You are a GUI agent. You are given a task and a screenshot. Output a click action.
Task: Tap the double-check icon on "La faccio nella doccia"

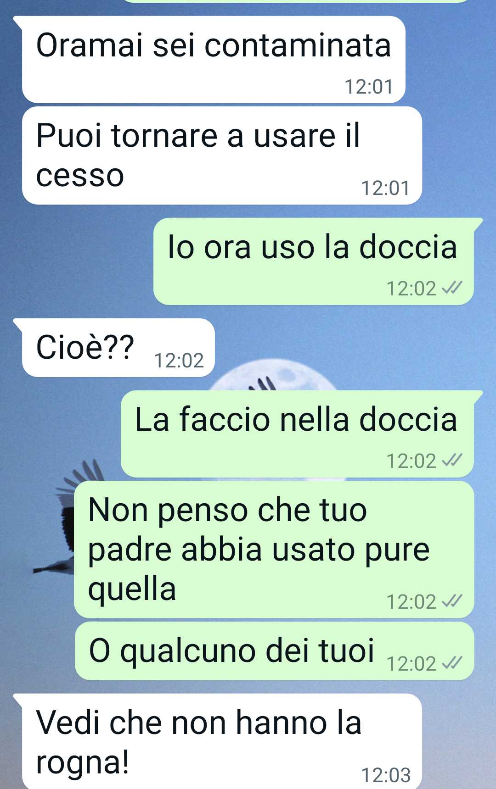pos(451,461)
